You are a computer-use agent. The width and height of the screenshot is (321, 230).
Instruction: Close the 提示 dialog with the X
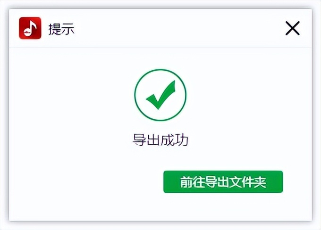tap(293, 28)
